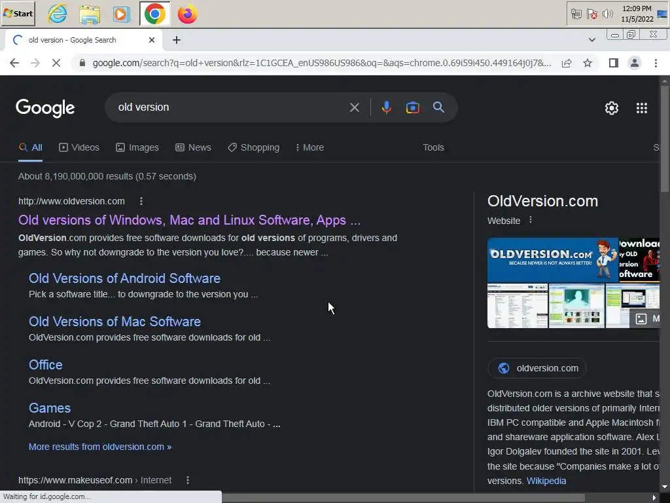Click into the 'old version' search field
Screen dimensions: 670x503
[x=231, y=107]
